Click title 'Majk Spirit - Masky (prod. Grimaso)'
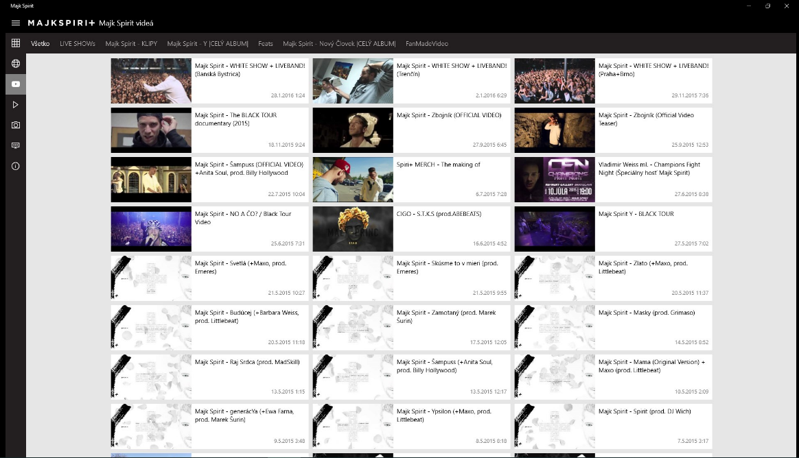799x458 pixels. tap(647, 313)
